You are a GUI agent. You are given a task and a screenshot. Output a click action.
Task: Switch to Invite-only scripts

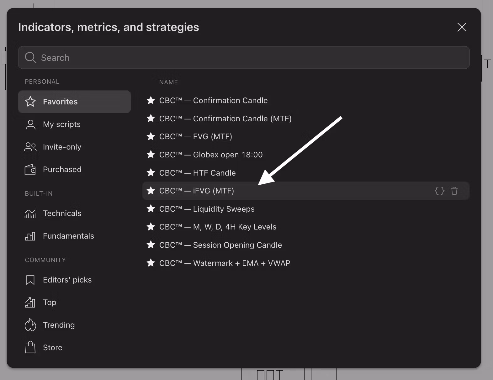point(74,147)
